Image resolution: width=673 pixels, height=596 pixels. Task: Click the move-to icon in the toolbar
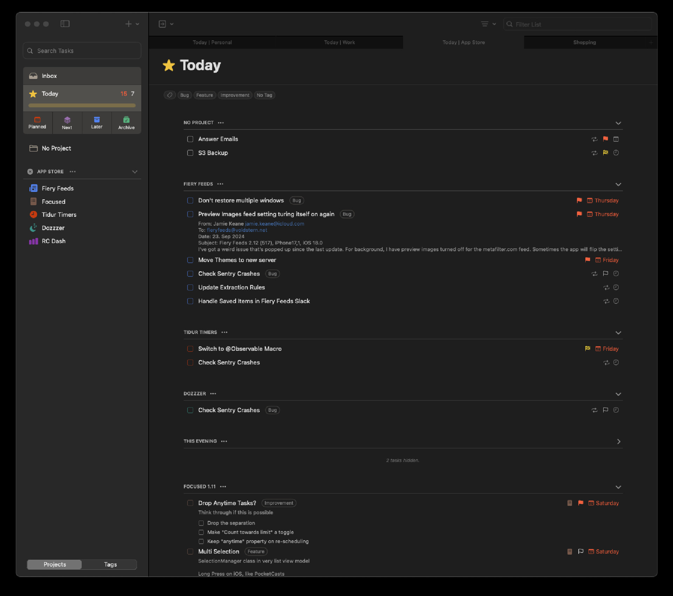pyautogui.click(x=162, y=24)
